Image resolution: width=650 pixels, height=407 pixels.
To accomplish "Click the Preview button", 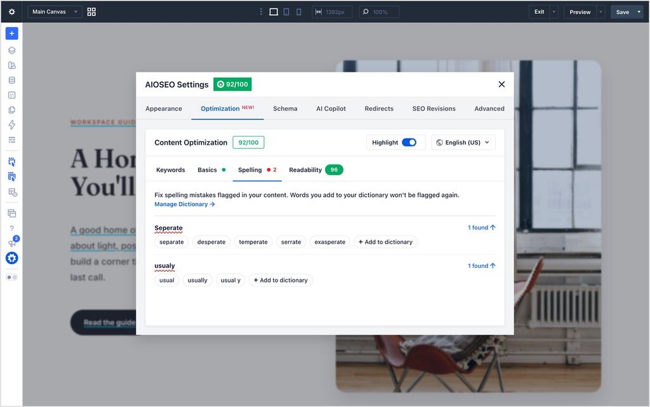I will click(x=580, y=11).
